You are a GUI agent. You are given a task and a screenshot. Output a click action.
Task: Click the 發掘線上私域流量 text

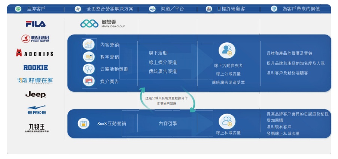coord(283,133)
